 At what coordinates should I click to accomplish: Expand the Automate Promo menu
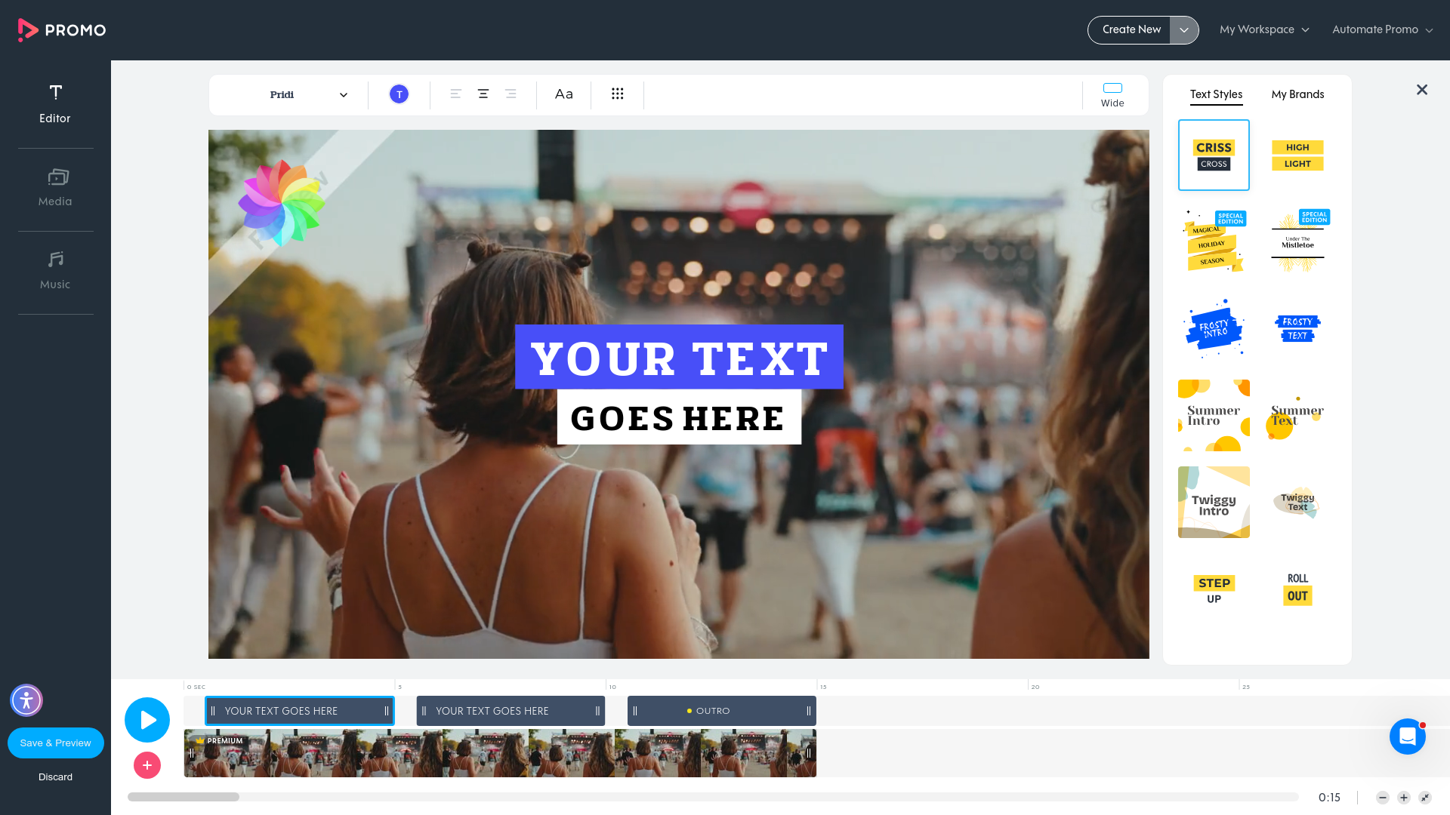coord(1382,30)
